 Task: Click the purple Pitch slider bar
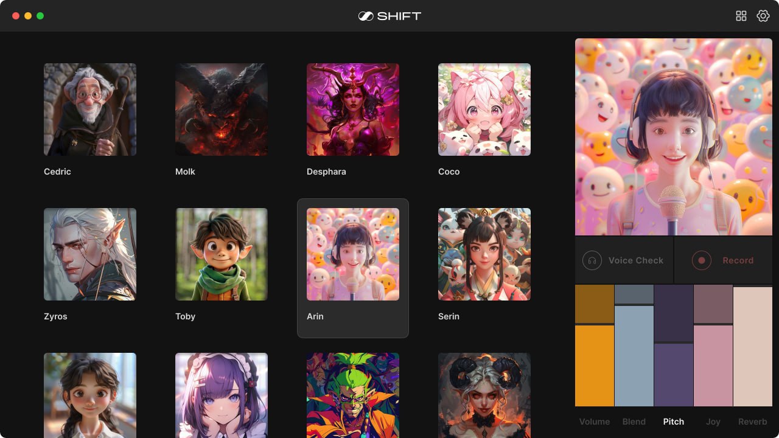pyautogui.click(x=673, y=374)
